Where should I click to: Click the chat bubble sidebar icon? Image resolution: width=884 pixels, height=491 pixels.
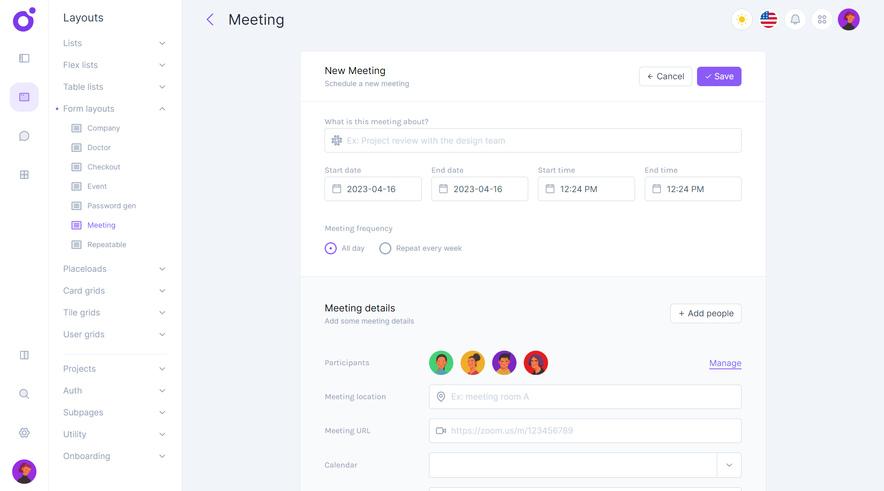point(24,136)
